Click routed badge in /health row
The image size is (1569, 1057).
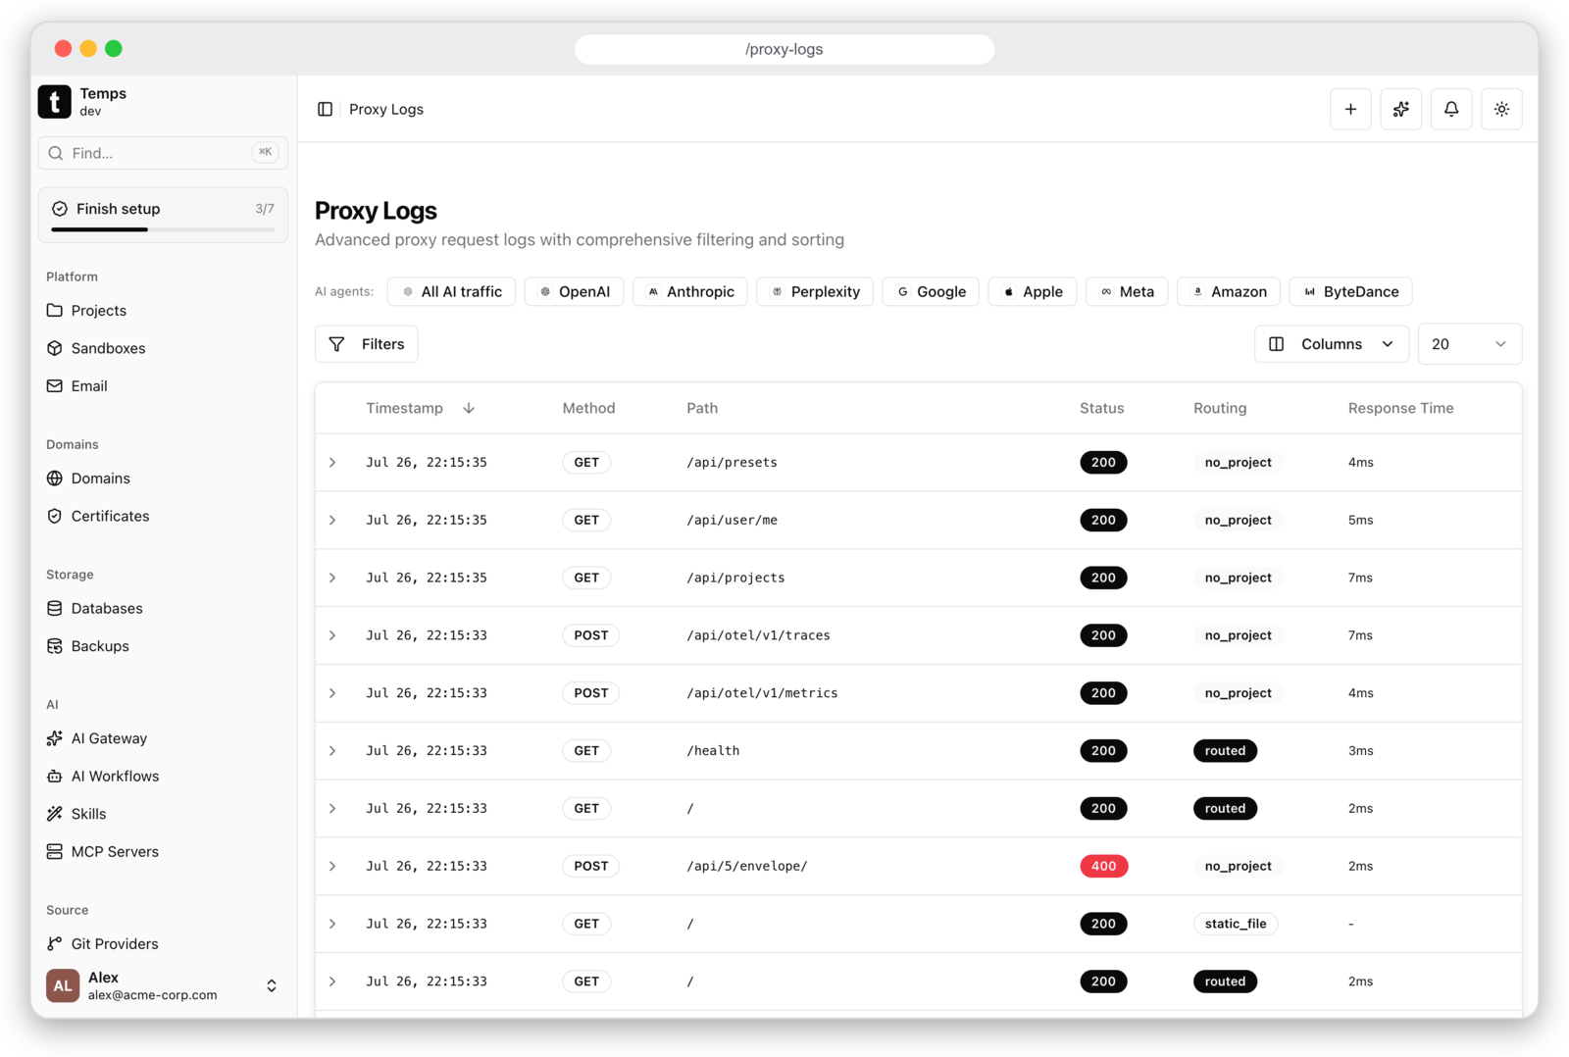1225,750
